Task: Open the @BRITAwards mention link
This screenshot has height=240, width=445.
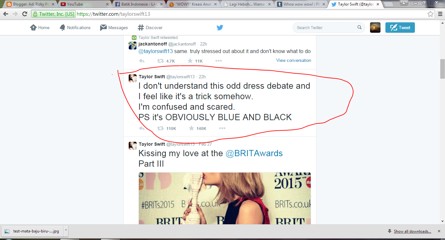Action: pyautogui.click(x=254, y=153)
